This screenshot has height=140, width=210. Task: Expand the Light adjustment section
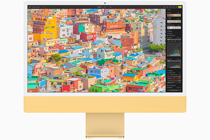coord(168,13)
